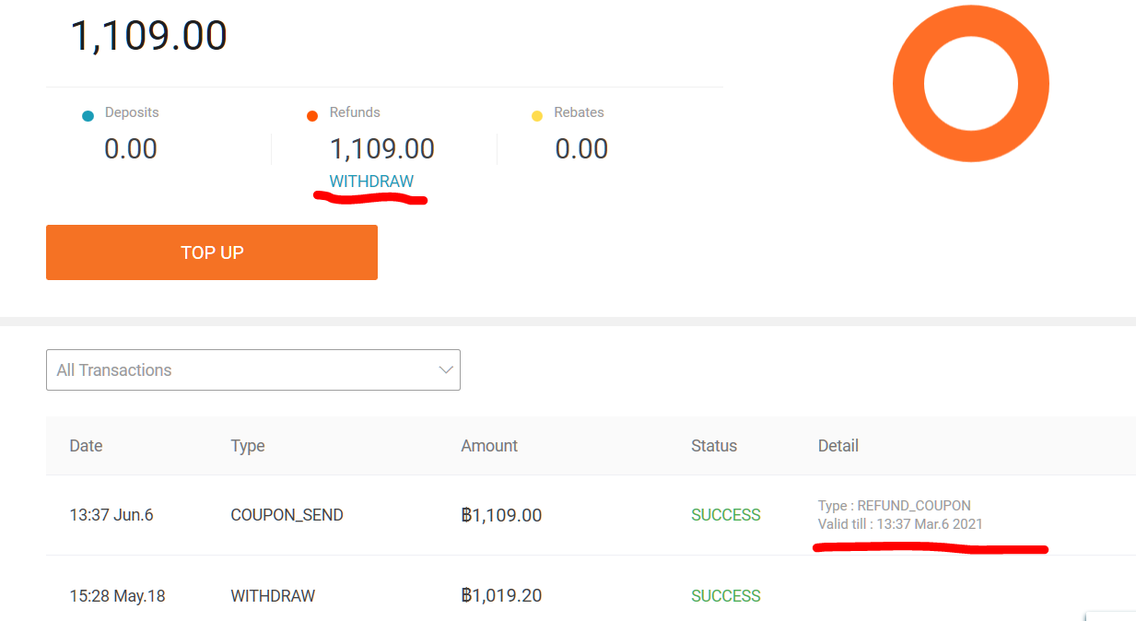Click the ฿1,019.20 withdraw amount

pos(501,596)
